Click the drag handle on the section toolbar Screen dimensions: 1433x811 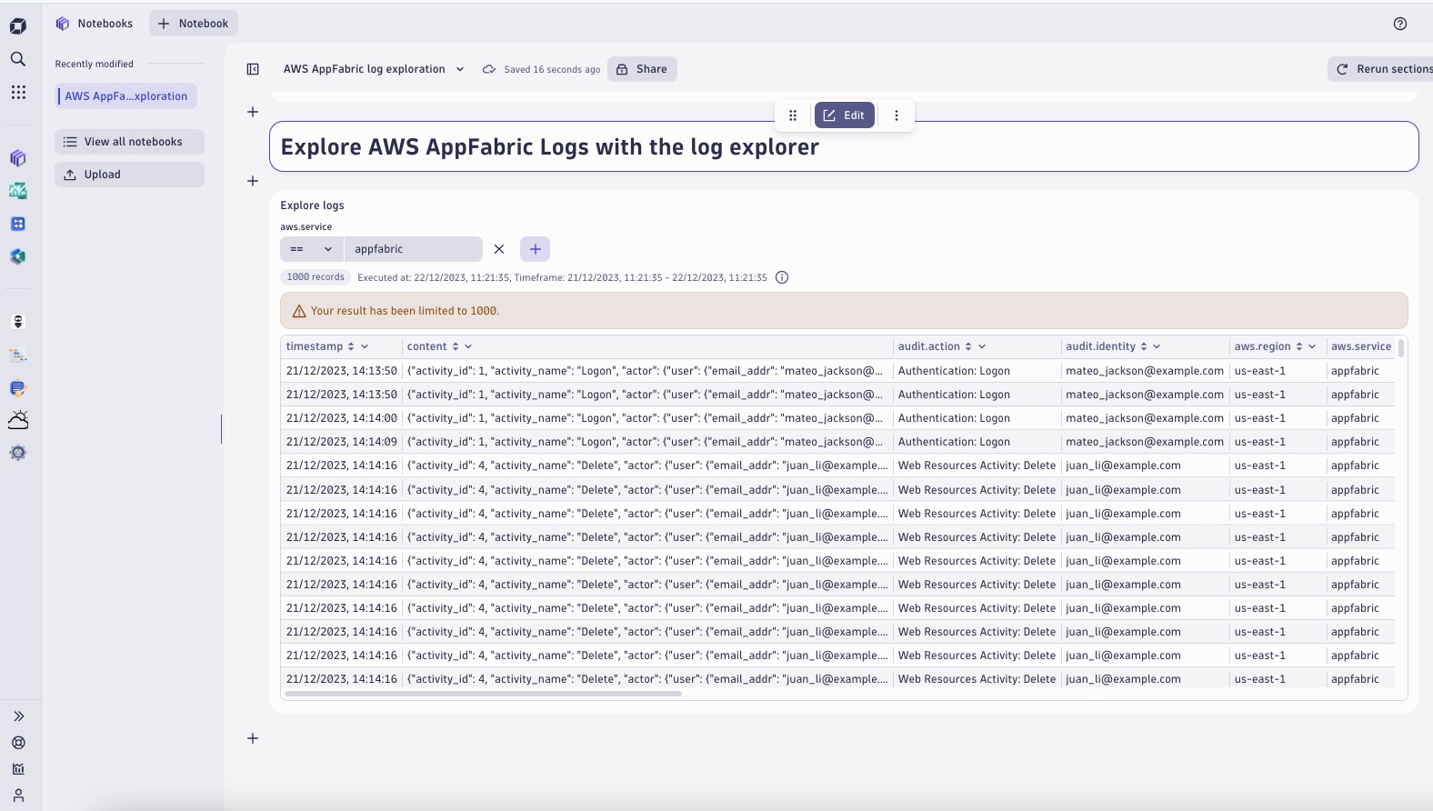coord(793,115)
